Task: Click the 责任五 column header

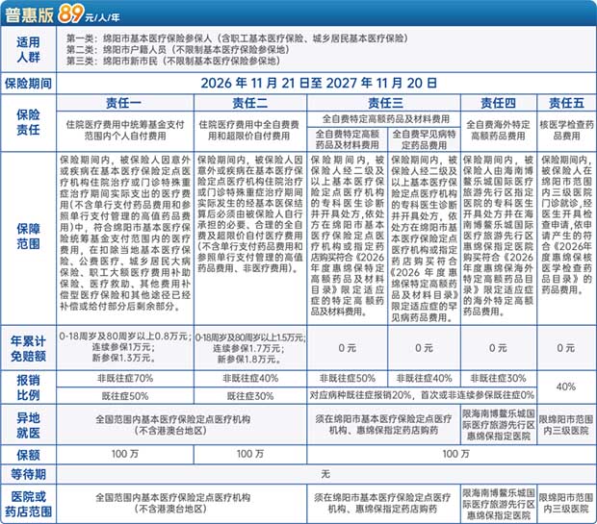Action: (566, 103)
